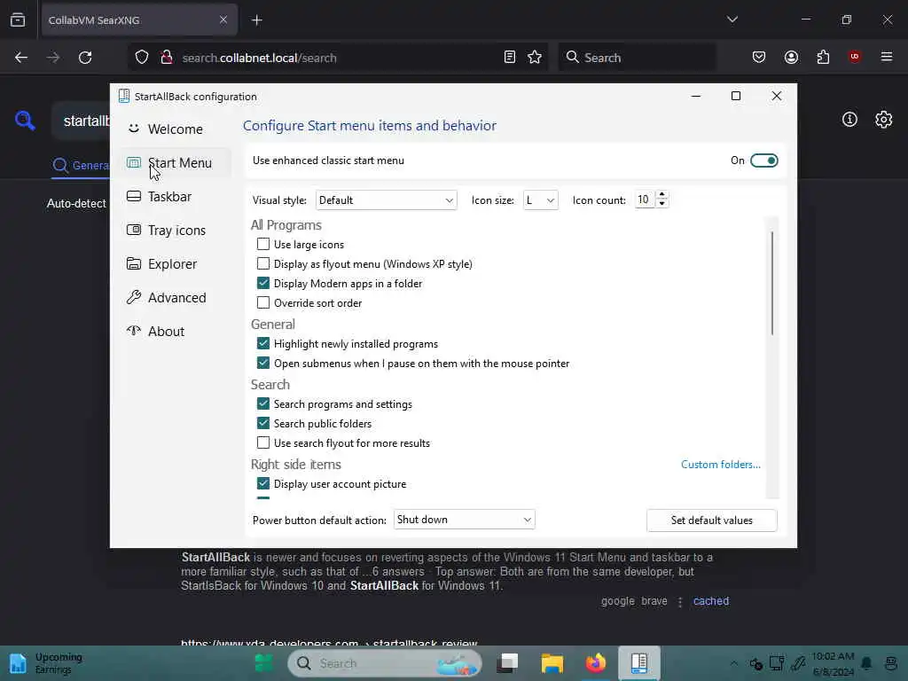Toggle reader view icon in address bar

coord(510,57)
